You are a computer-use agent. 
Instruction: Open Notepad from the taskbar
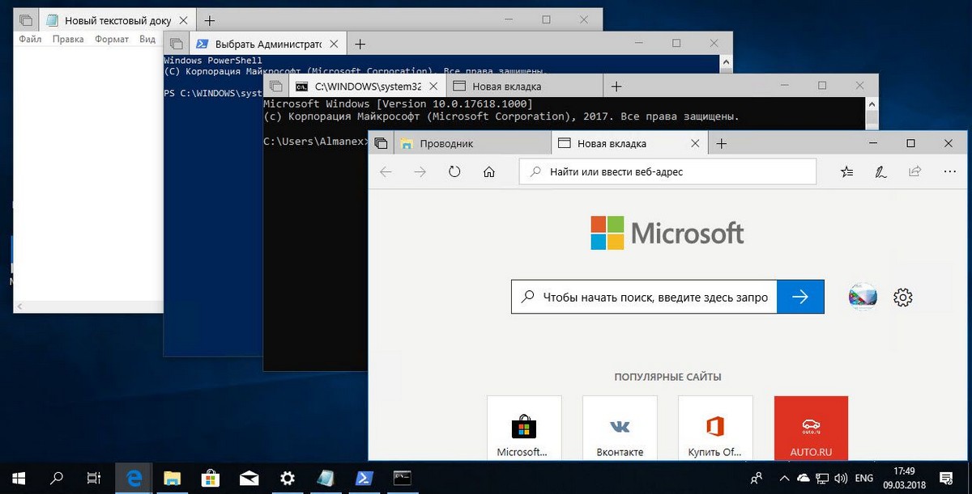(x=326, y=478)
